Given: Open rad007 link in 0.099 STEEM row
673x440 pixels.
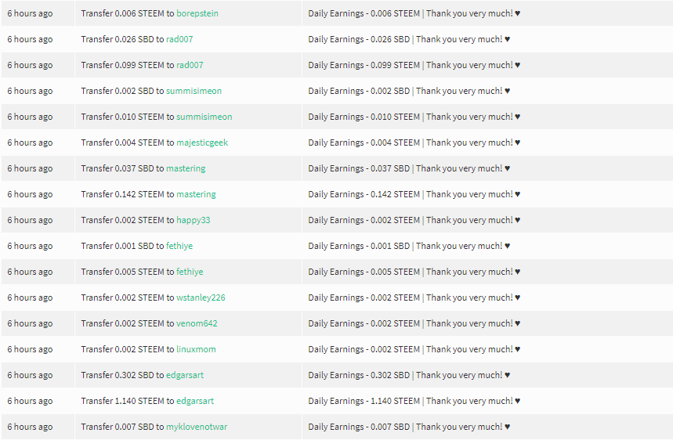Looking at the screenshot, I should click(190, 65).
